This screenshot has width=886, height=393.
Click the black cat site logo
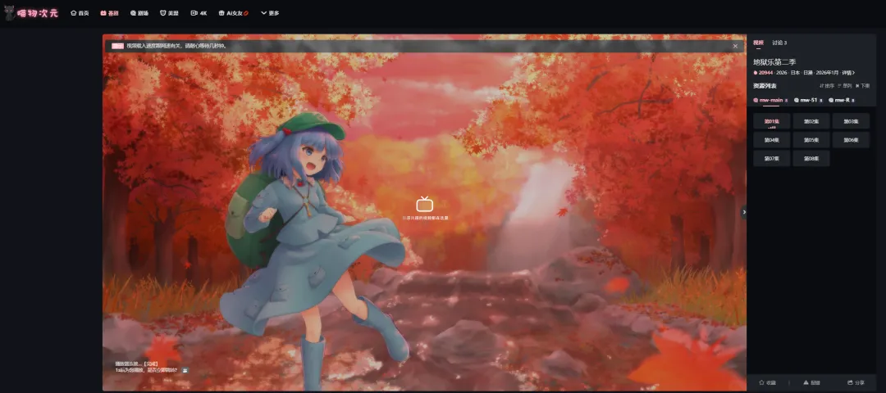point(31,13)
